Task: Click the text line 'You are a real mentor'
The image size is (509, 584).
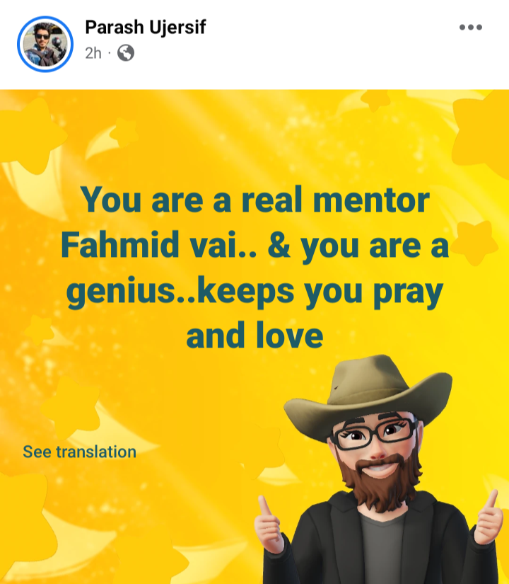Action: point(255,200)
